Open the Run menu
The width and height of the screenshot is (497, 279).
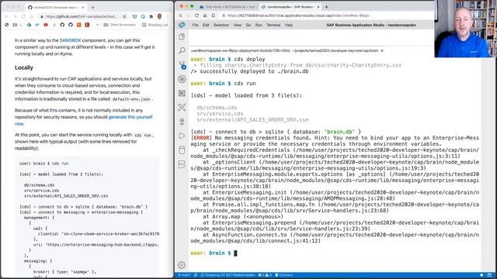(259, 25)
